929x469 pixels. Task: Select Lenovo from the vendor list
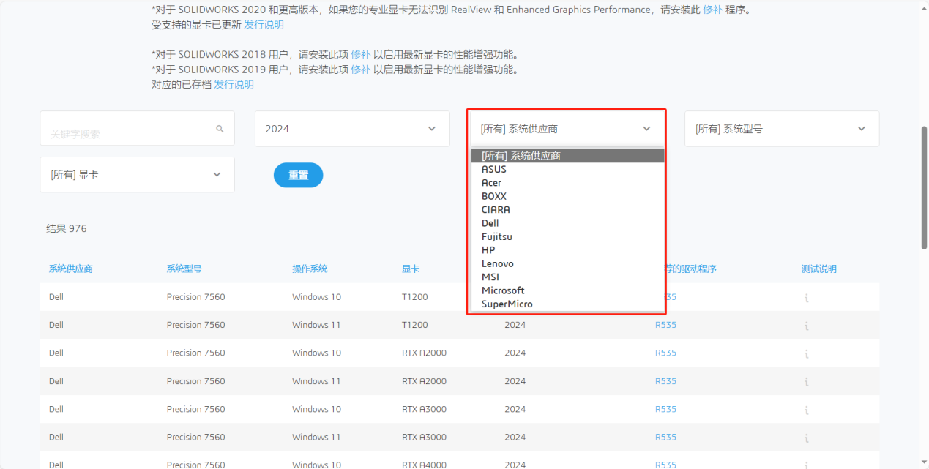click(x=498, y=263)
